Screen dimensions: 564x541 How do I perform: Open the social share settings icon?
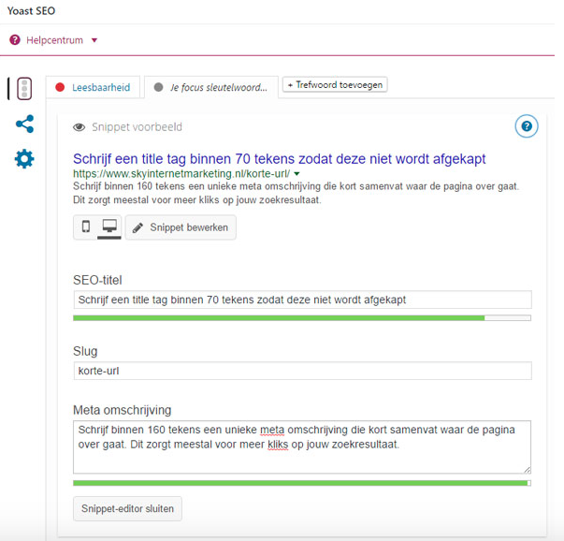(x=25, y=124)
